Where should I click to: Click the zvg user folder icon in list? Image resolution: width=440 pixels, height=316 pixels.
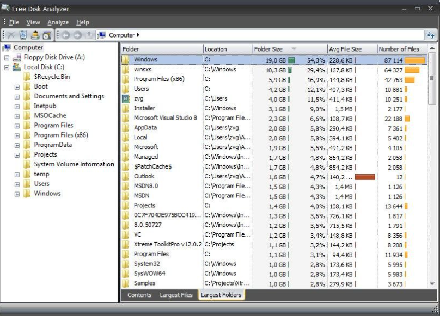click(126, 98)
